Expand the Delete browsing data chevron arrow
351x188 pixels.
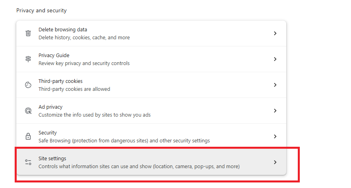coord(275,33)
